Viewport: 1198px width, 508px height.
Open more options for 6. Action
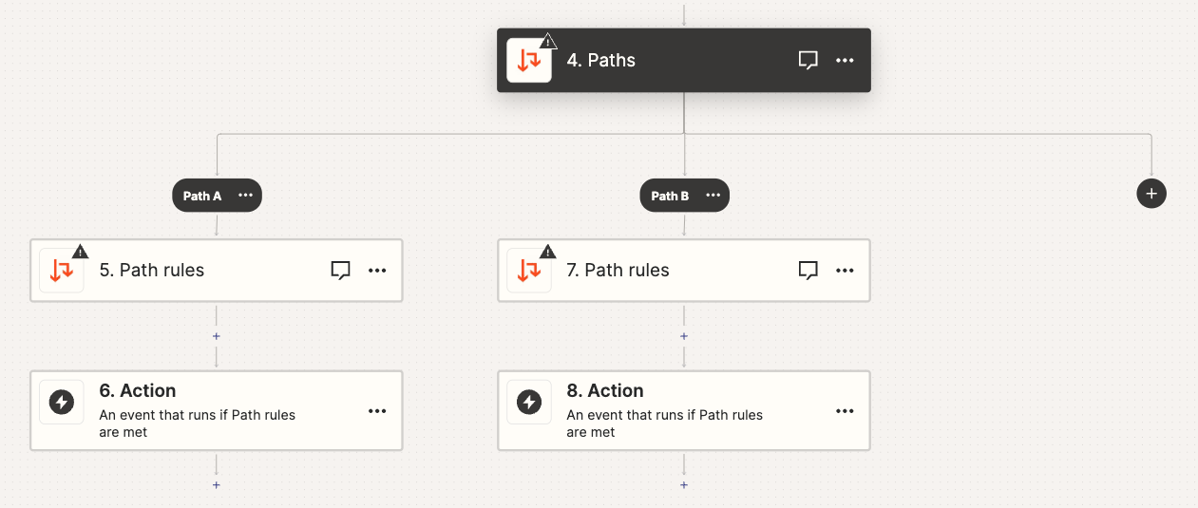point(377,411)
